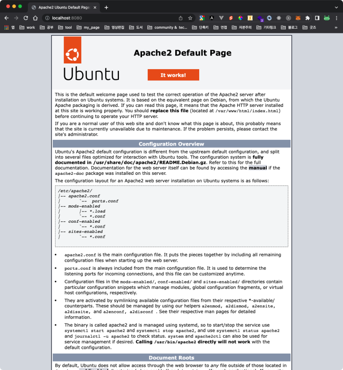Follow the manual link in Configuration Overview
Screen dimensions: 343x370
258,168
